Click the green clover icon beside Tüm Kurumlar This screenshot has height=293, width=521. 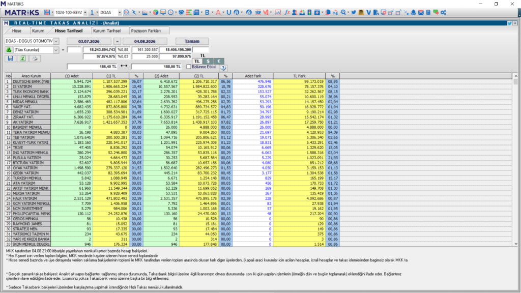coord(9,50)
